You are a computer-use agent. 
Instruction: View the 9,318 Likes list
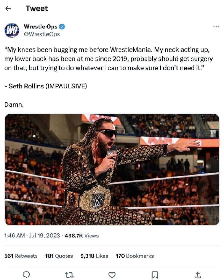coord(94,256)
